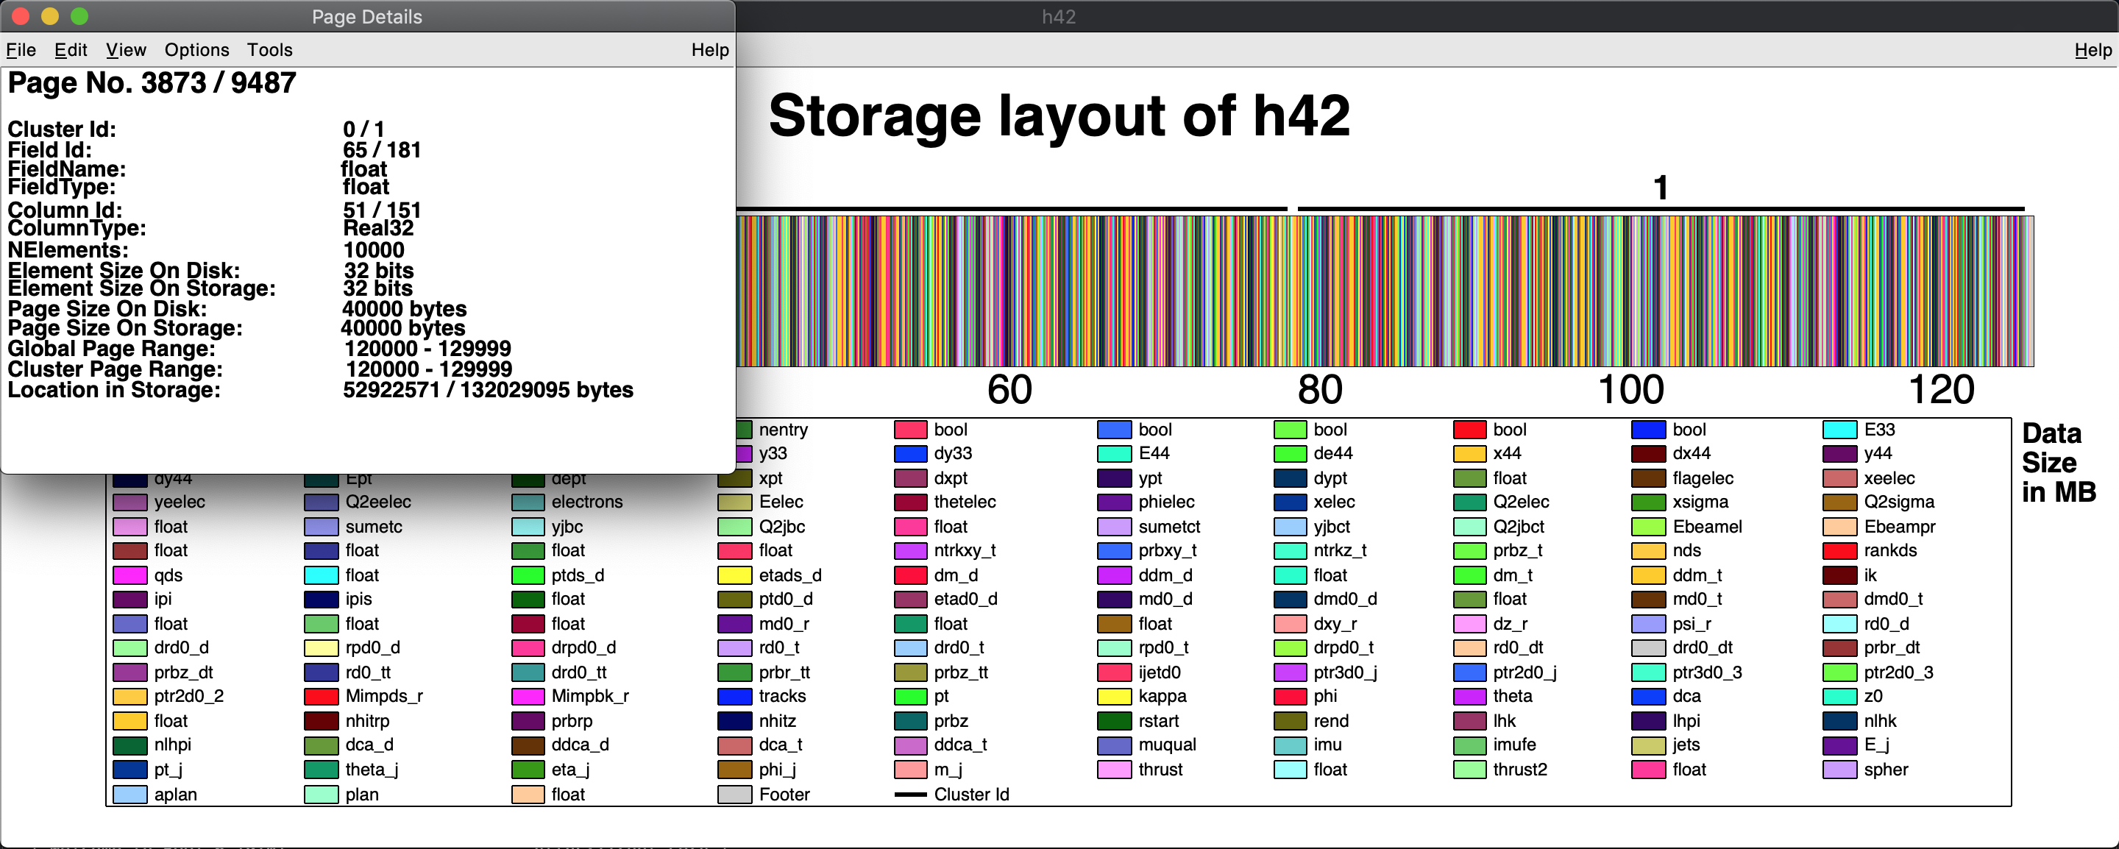This screenshot has height=849, width=2119.
Task: Click the 'imufe' legend label
Action: [x=1514, y=745]
